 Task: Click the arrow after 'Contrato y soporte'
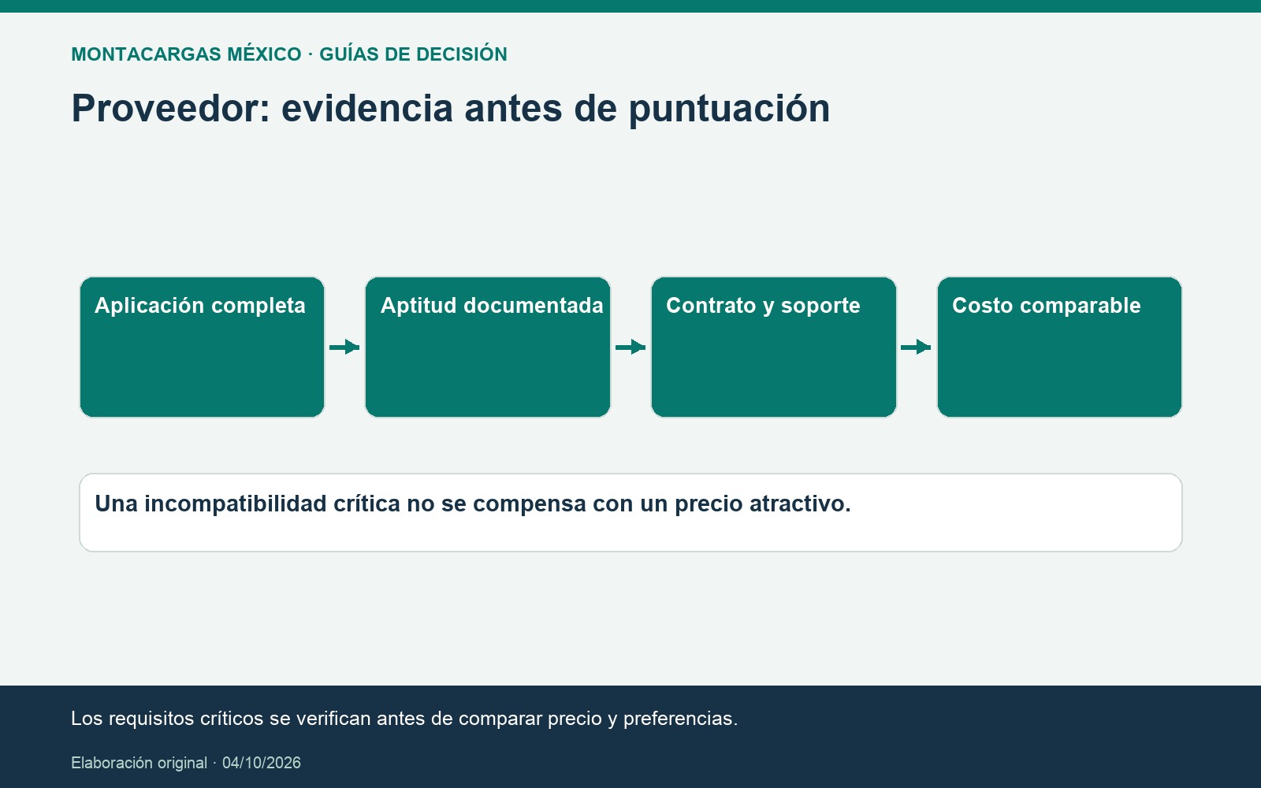(x=916, y=347)
